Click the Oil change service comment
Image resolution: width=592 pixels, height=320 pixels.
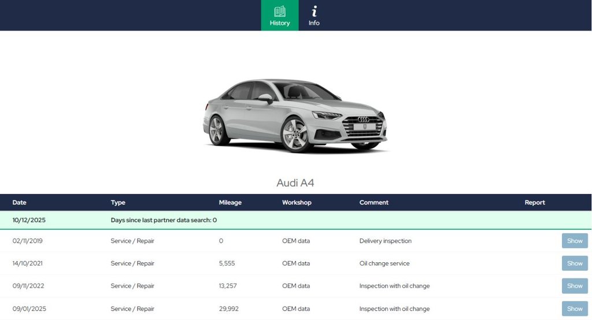pos(384,263)
